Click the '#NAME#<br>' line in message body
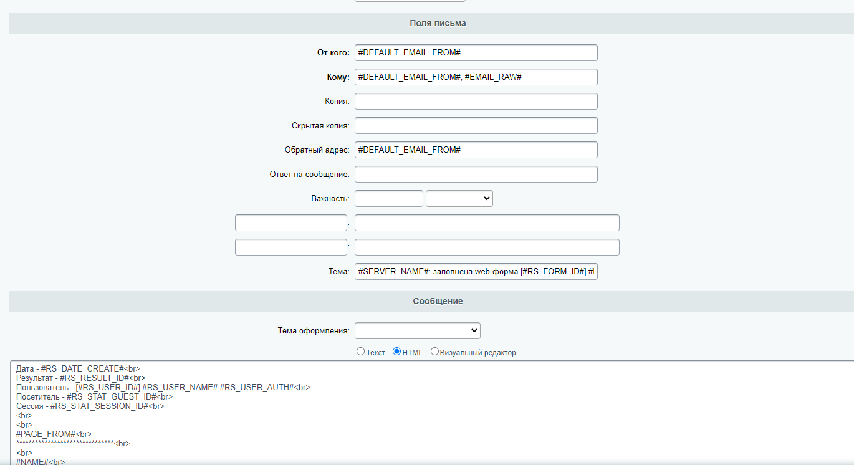 [41, 462]
